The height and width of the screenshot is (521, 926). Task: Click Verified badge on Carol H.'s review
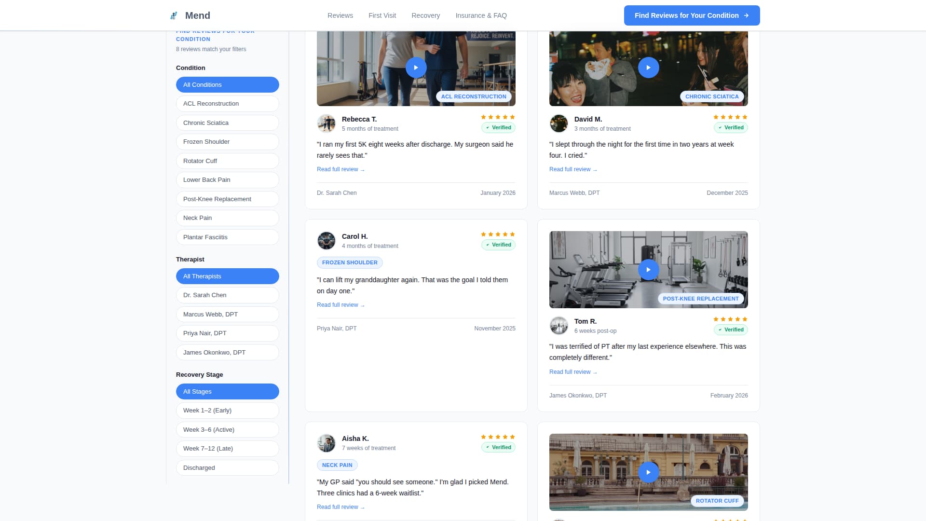tap(498, 245)
